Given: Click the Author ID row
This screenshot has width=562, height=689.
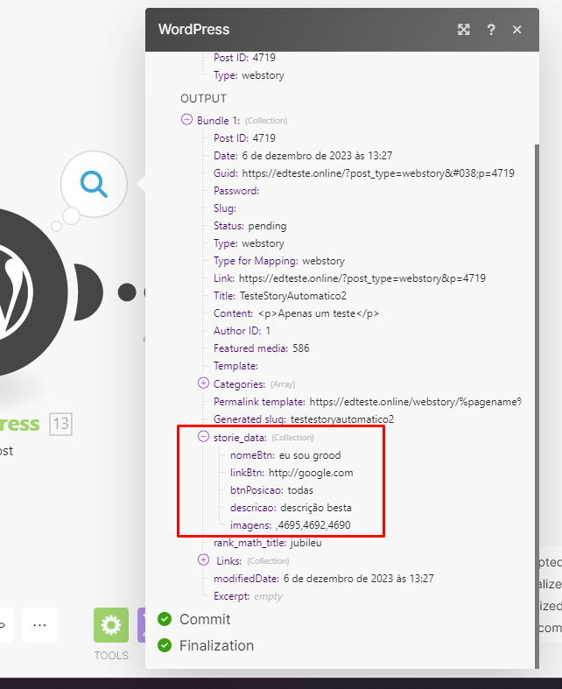Looking at the screenshot, I should coord(242,331).
